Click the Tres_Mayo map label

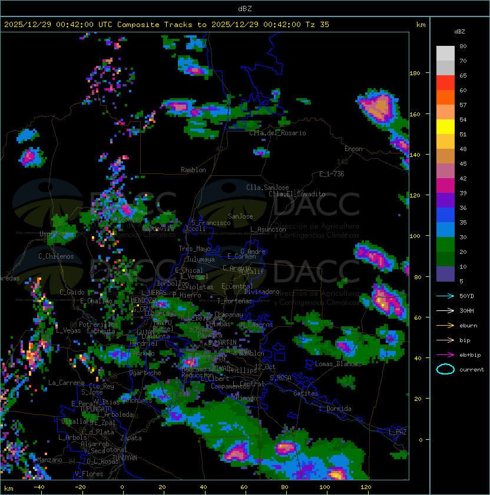tap(194, 249)
